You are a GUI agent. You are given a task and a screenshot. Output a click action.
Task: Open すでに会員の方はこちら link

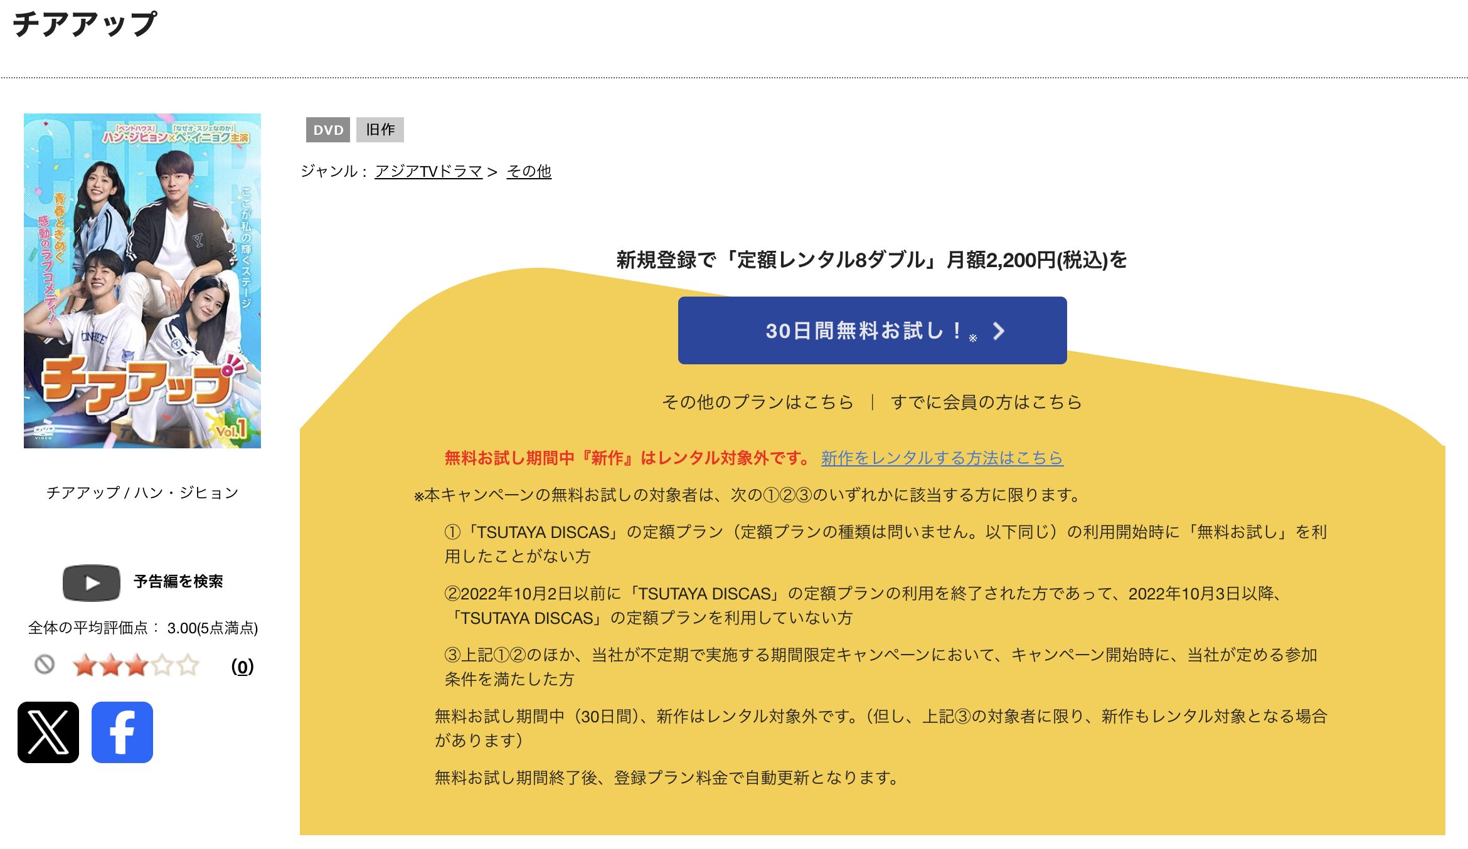click(986, 402)
